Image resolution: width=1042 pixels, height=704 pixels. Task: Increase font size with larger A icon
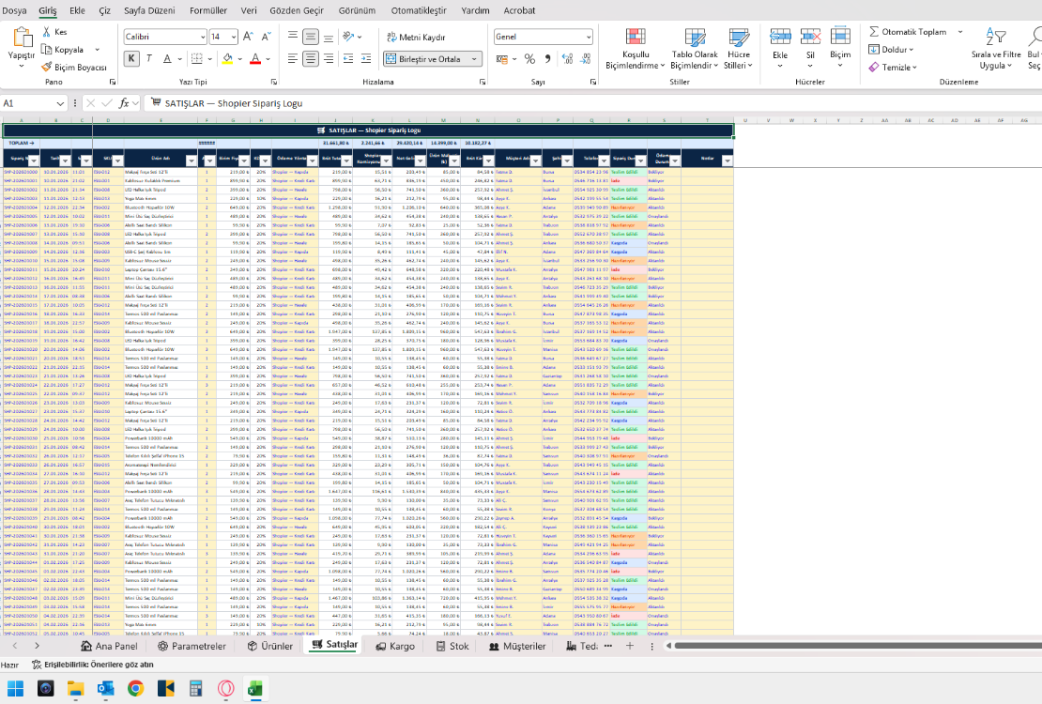coord(247,37)
